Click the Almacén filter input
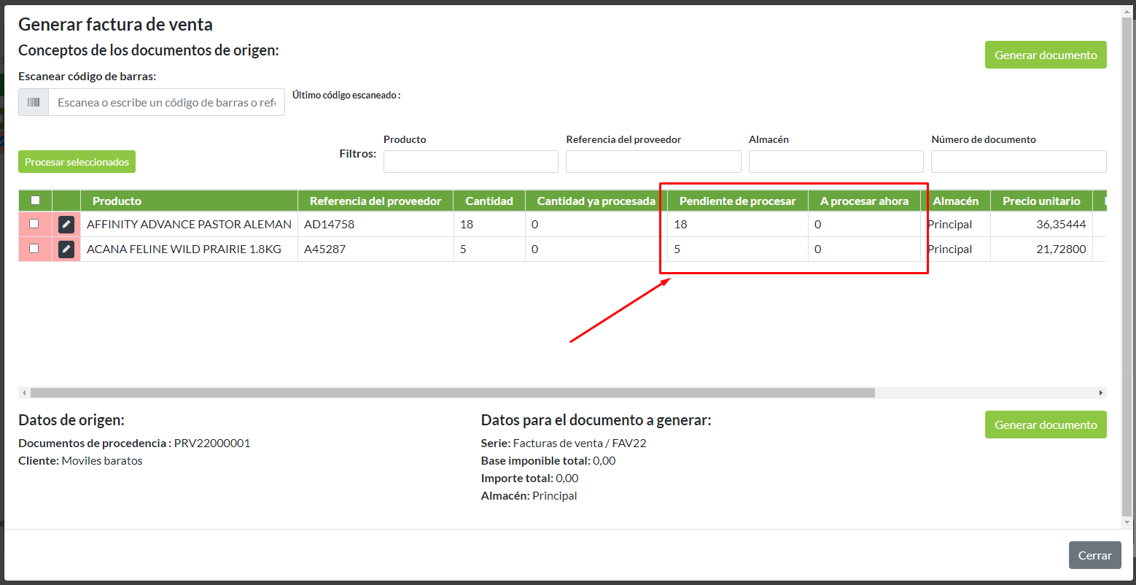Screen dimensions: 1136x585 [836, 162]
